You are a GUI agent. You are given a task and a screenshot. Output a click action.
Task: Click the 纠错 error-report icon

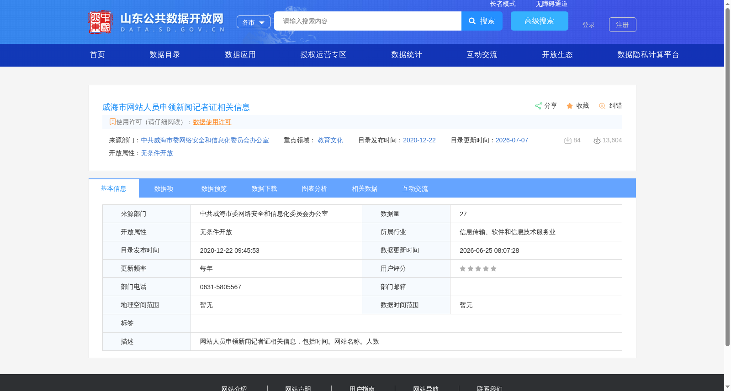tap(602, 106)
